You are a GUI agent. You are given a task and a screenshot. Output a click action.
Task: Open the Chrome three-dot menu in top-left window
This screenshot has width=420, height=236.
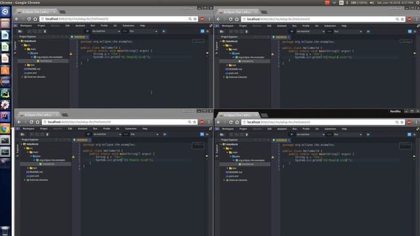click(209, 19)
